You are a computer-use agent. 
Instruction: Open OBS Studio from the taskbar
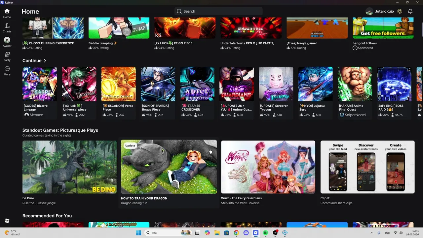[x=275, y=233]
